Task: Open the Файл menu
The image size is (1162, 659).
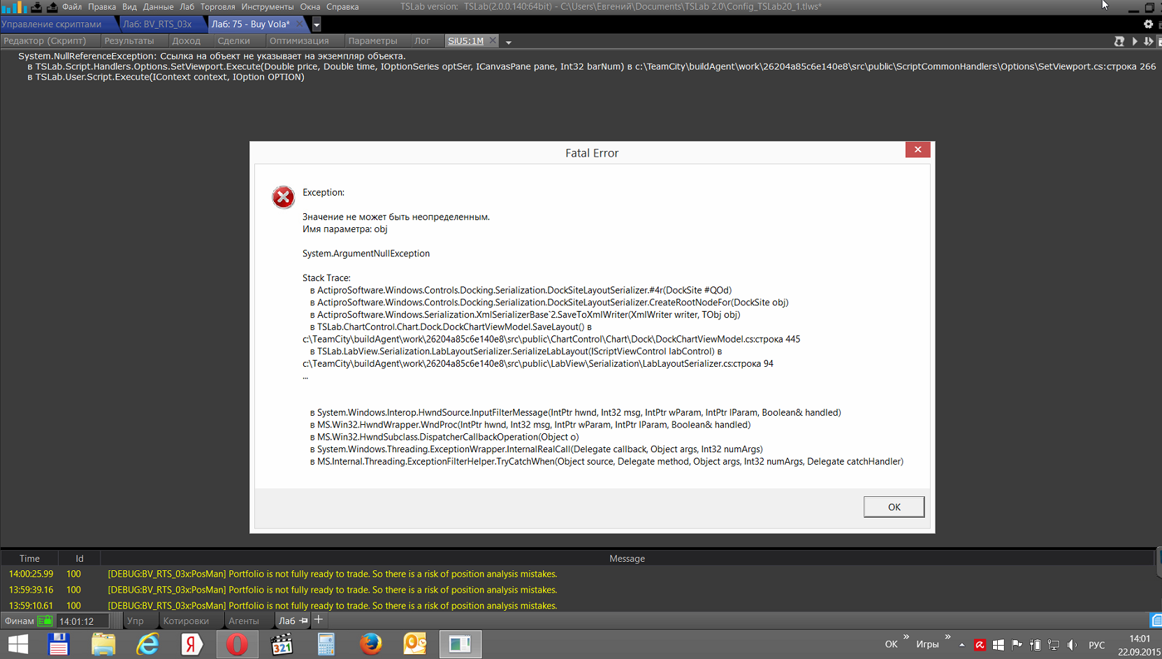Action: [72, 7]
